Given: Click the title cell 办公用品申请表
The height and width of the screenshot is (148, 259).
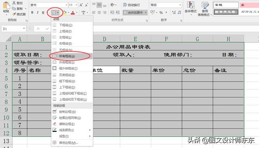Looking at the screenshot, I should tap(128, 47).
